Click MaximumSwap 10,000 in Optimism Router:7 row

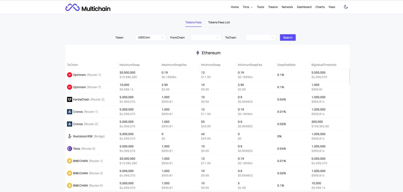pyautogui.click(x=124, y=85)
